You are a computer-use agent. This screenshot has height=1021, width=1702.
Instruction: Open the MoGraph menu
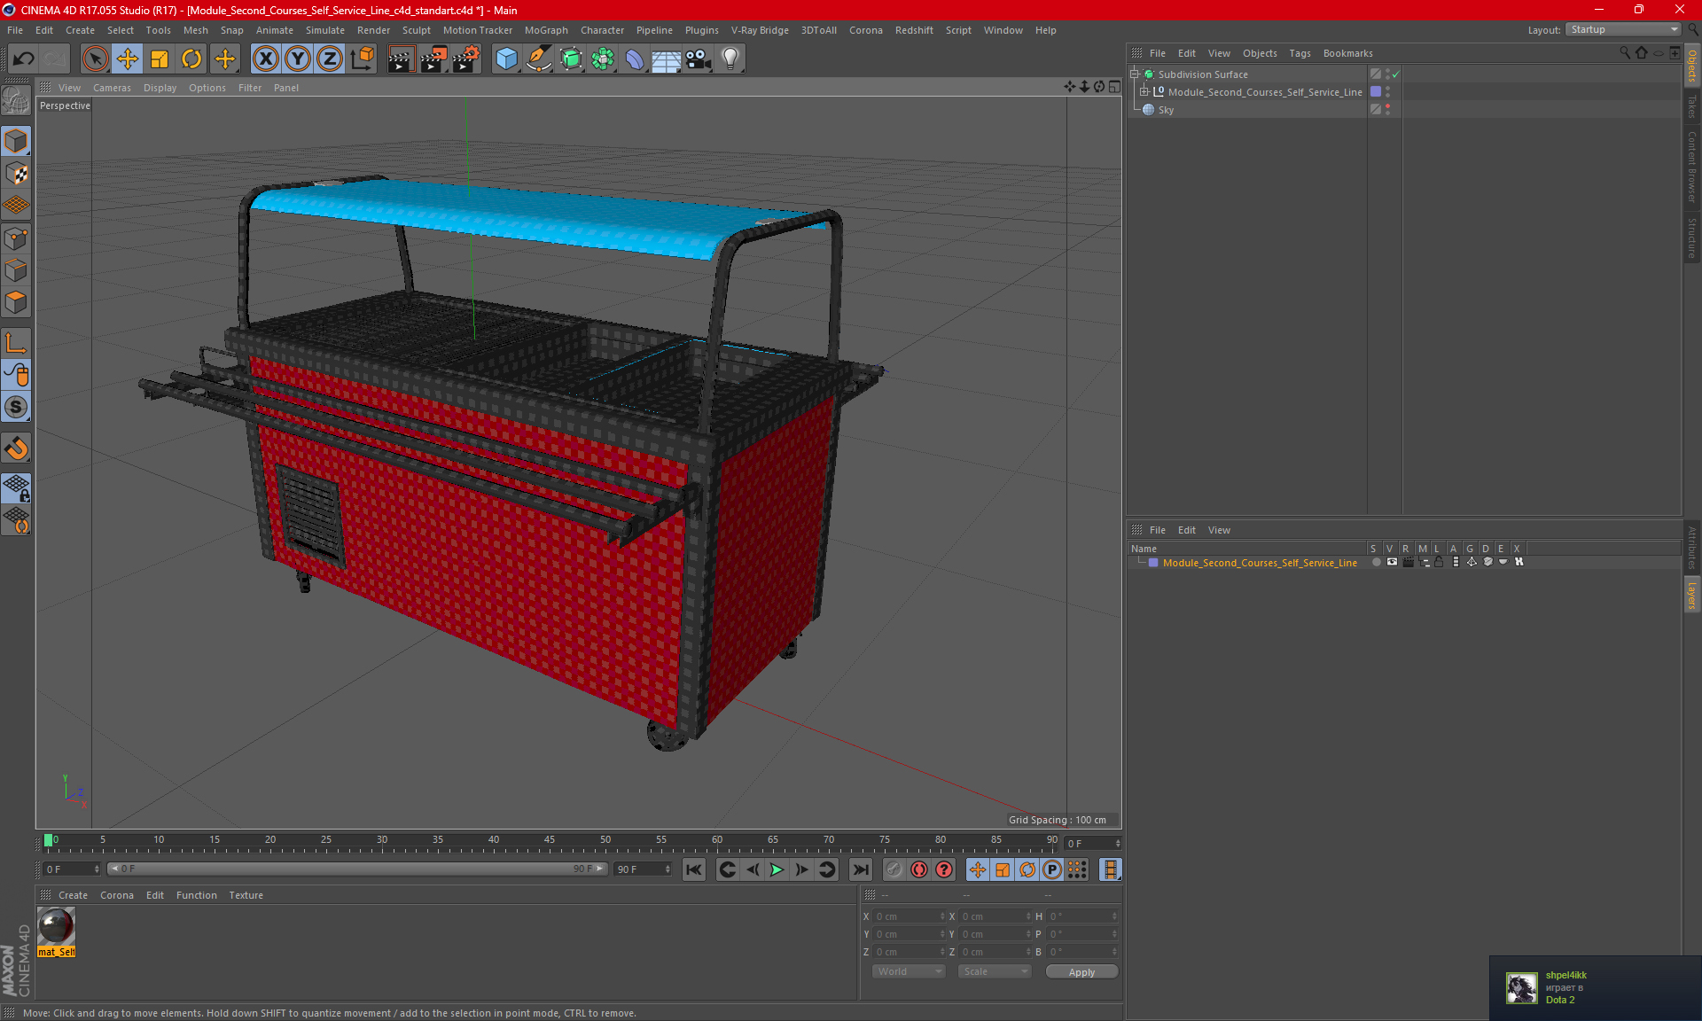(545, 30)
